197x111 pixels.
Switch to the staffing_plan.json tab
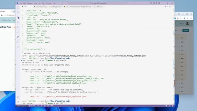pyautogui.click(x=55, y=7)
